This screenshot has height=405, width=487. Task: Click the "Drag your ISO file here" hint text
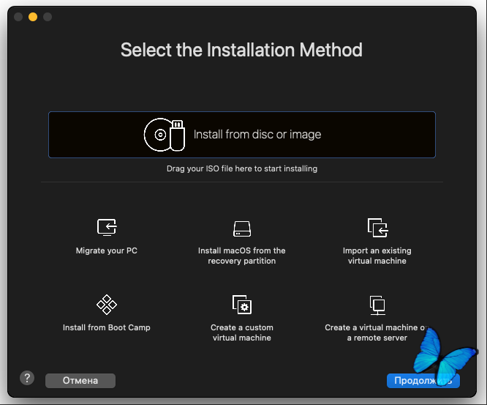tap(242, 168)
